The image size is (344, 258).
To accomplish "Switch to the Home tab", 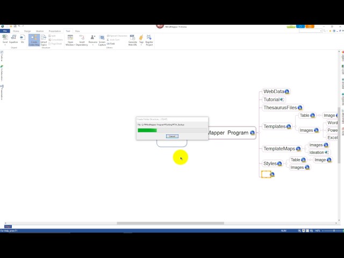I will 16,31.
